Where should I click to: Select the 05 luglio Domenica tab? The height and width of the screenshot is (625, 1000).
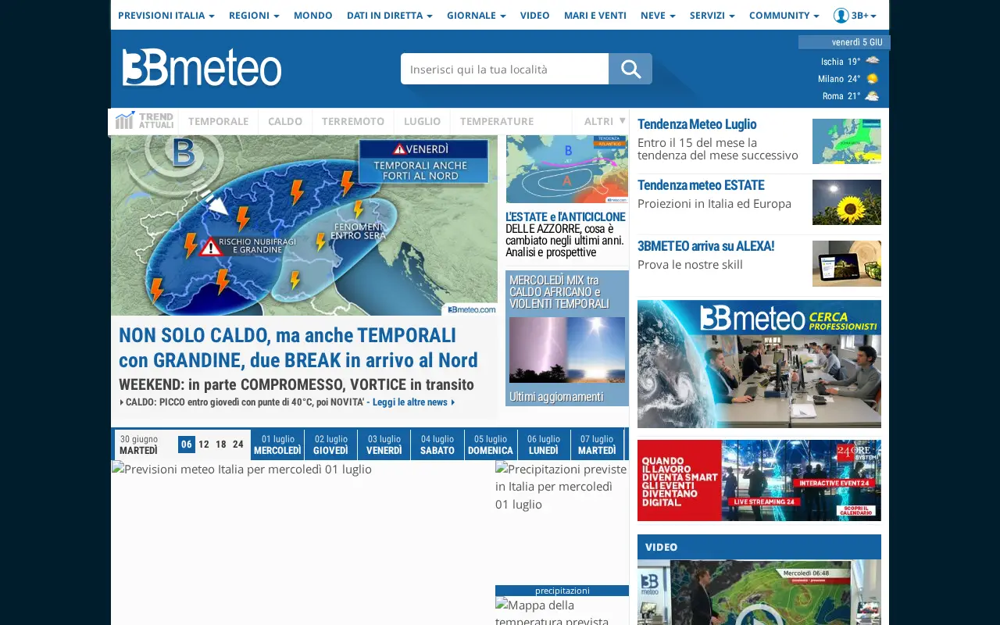tap(491, 445)
